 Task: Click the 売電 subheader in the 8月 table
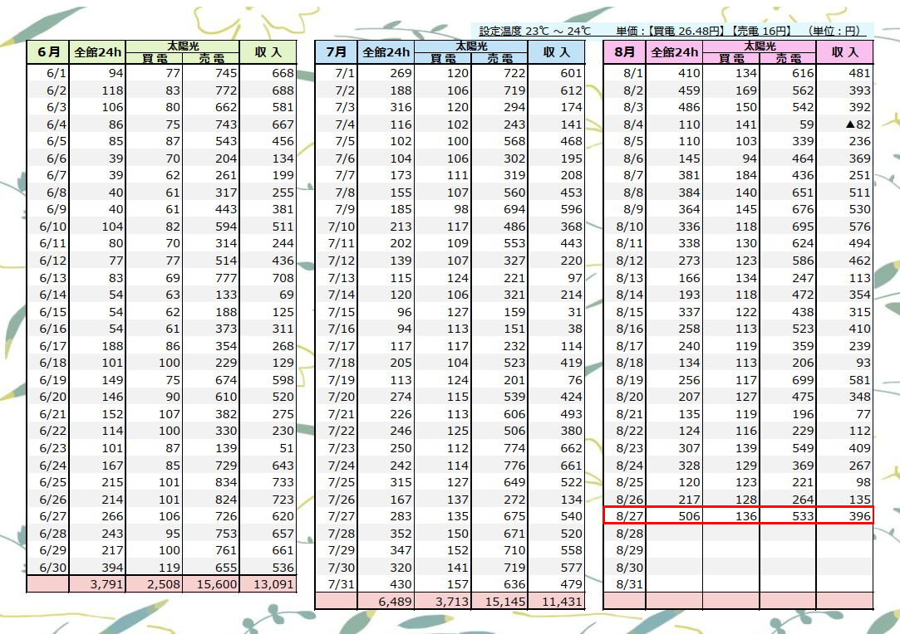point(788,58)
